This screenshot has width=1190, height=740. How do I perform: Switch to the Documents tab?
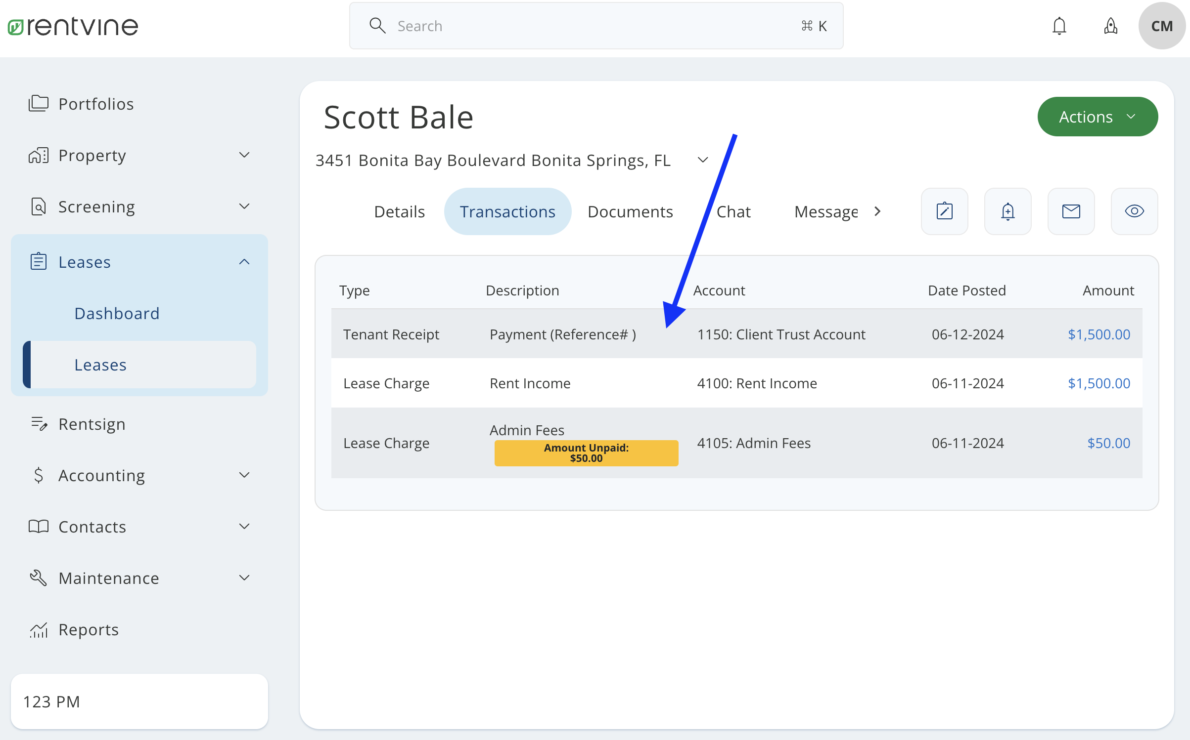tap(630, 211)
